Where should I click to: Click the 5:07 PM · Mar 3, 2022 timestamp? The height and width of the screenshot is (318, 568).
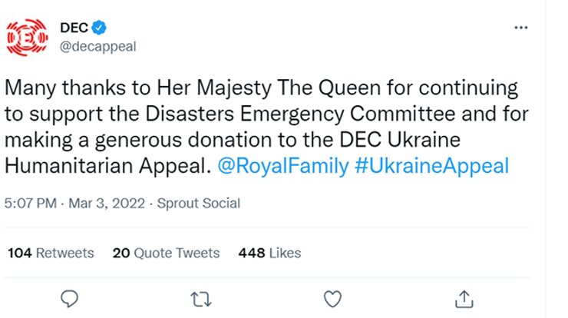click(74, 204)
